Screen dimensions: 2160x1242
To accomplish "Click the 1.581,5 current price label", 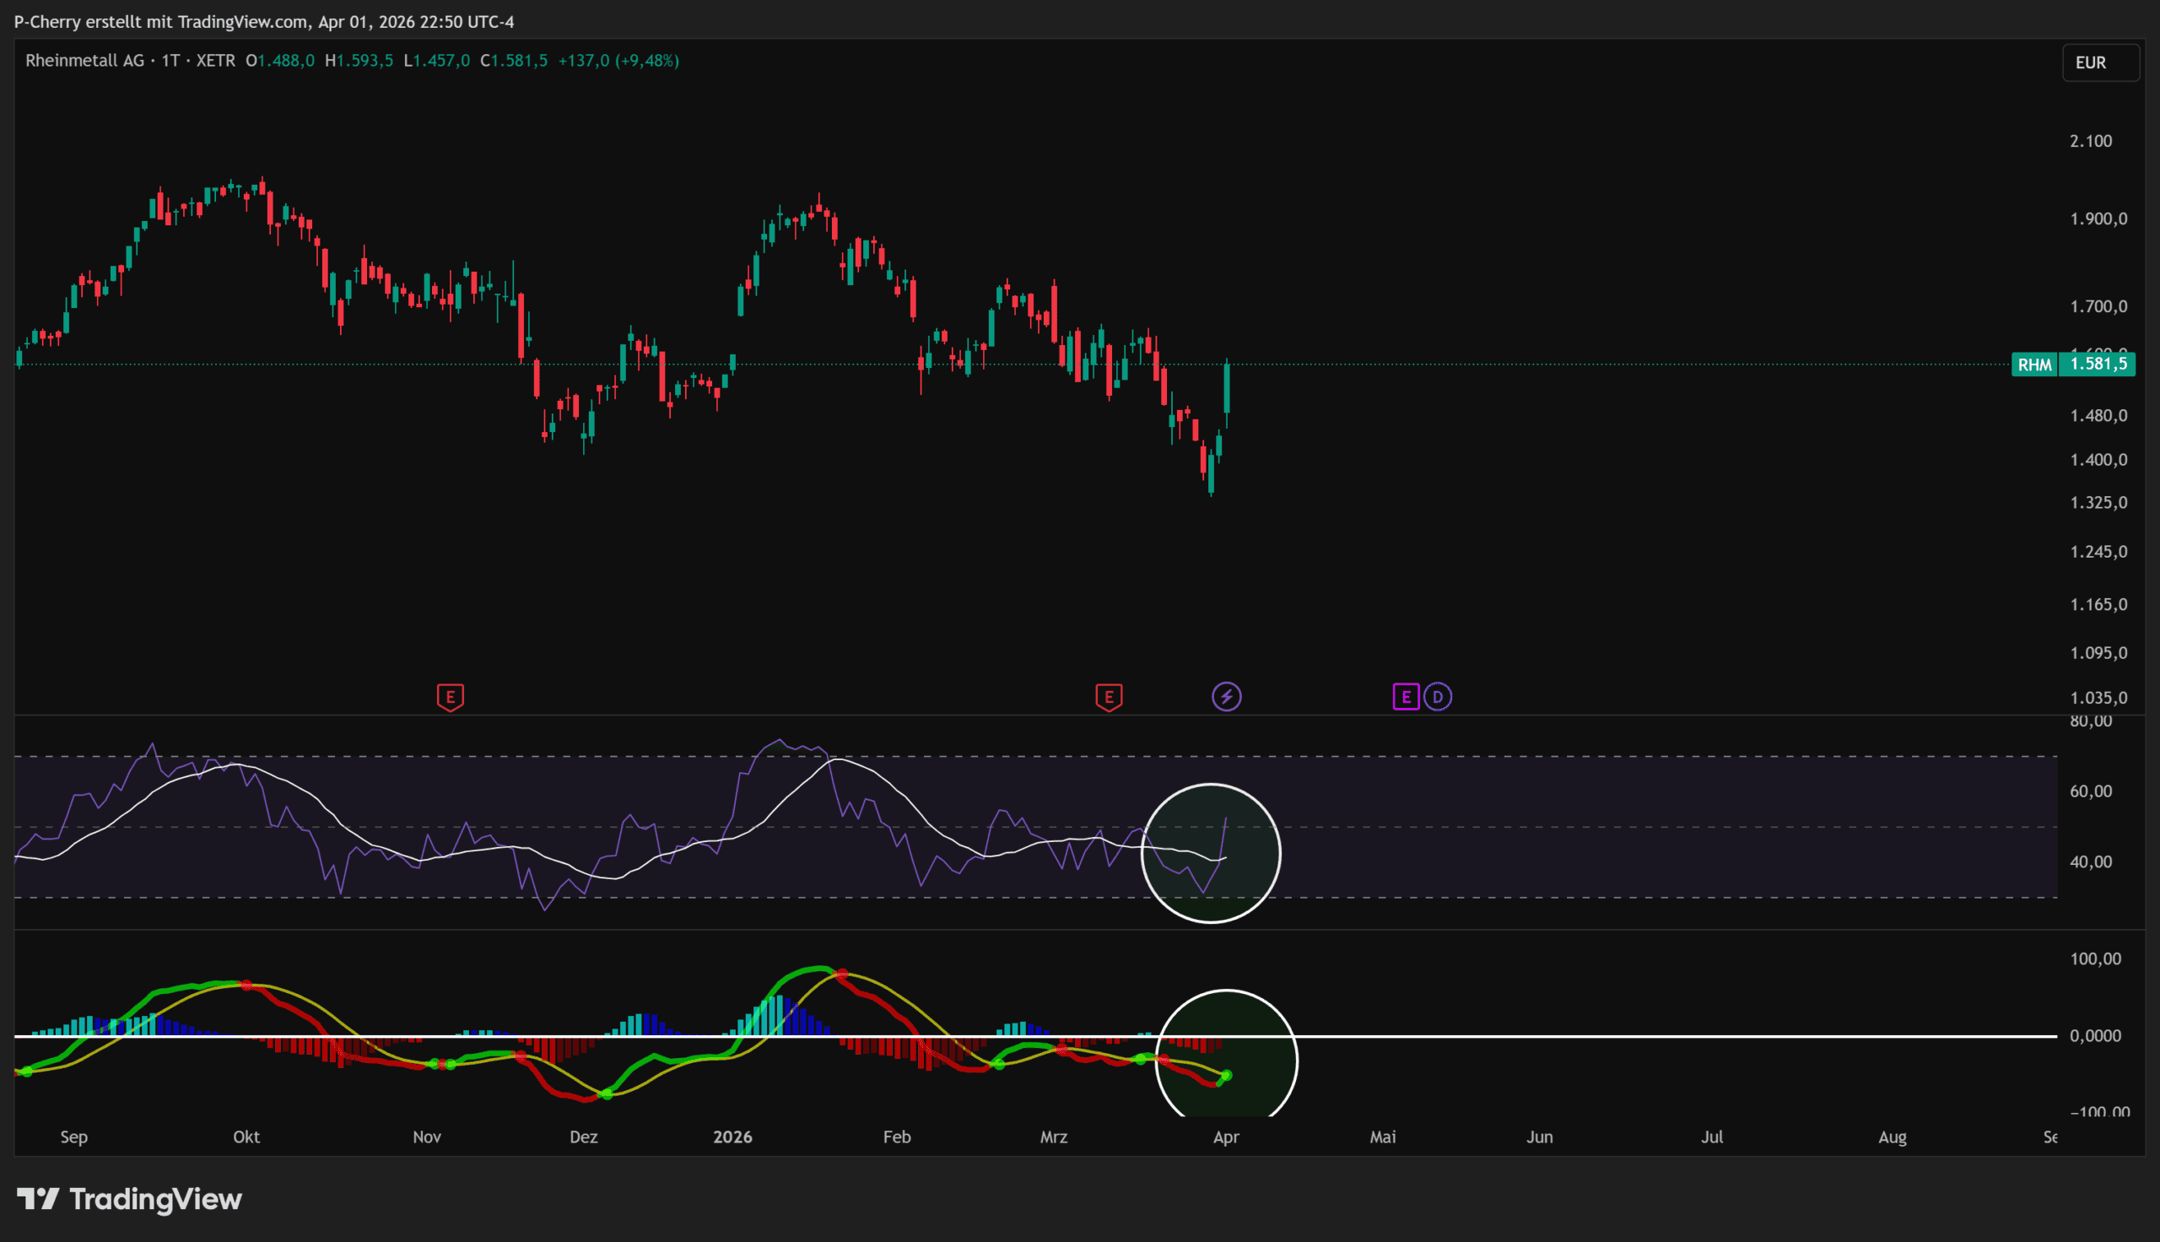I will (x=2098, y=364).
